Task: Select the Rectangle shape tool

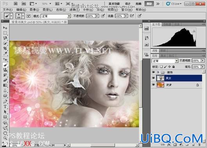Action: tap(5, 117)
